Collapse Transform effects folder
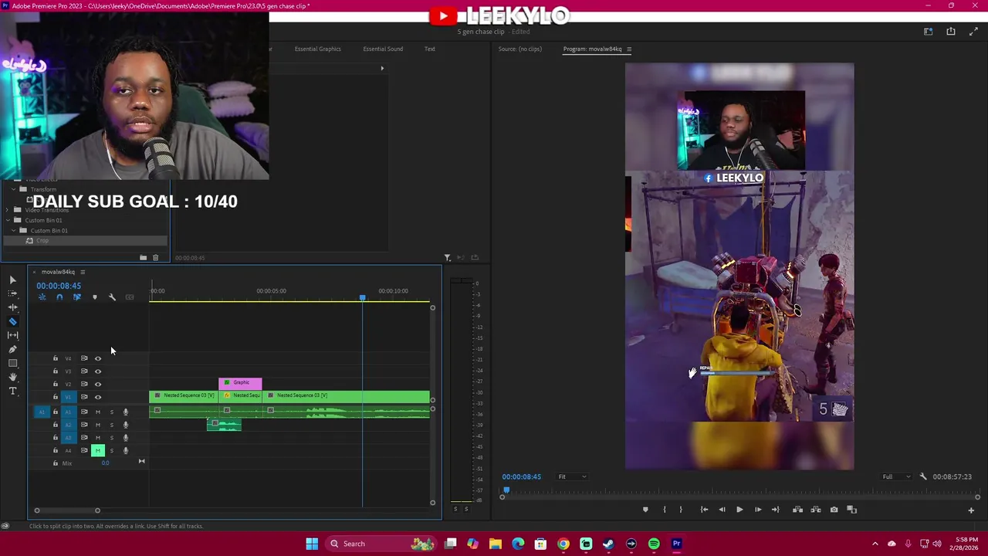988x556 pixels. (x=13, y=189)
